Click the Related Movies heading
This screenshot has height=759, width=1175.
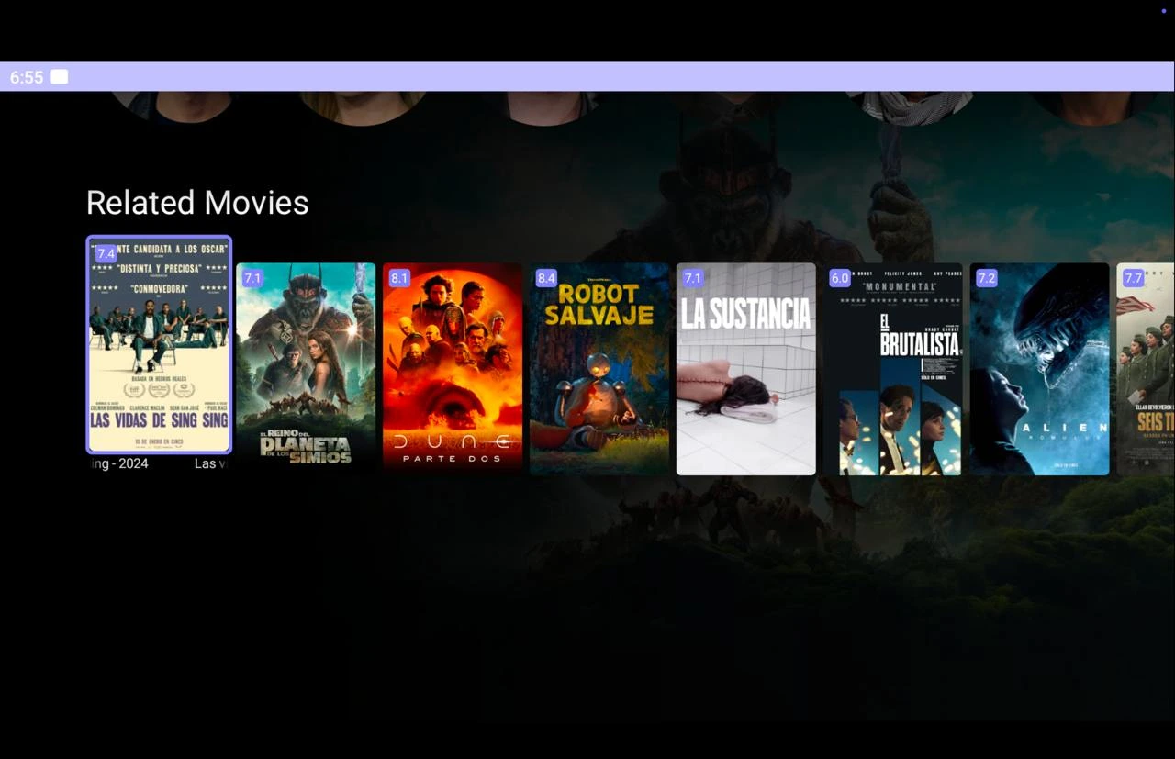(197, 203)
